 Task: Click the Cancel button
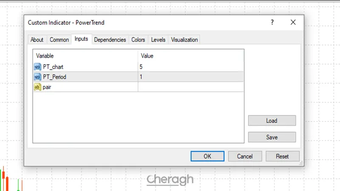[x=245, y=156]
